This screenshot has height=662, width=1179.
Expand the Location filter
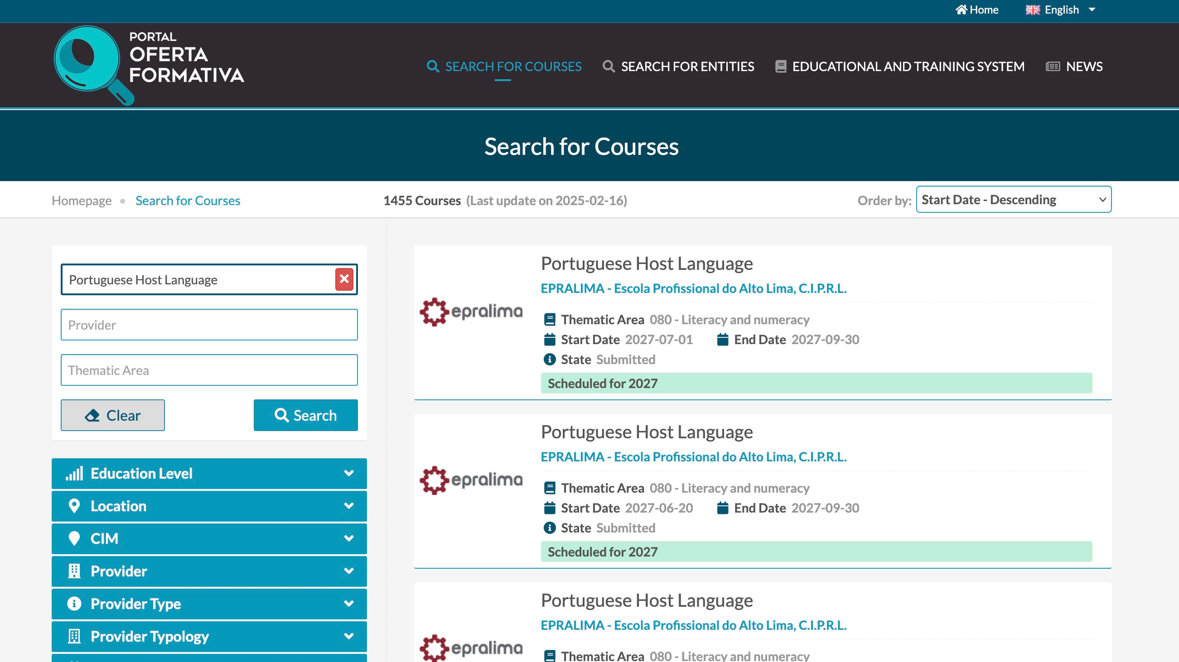click(209, 506)
